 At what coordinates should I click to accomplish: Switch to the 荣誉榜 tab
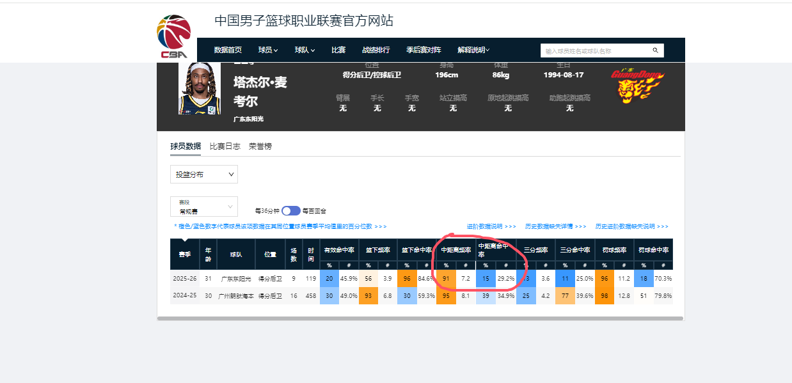260,146
